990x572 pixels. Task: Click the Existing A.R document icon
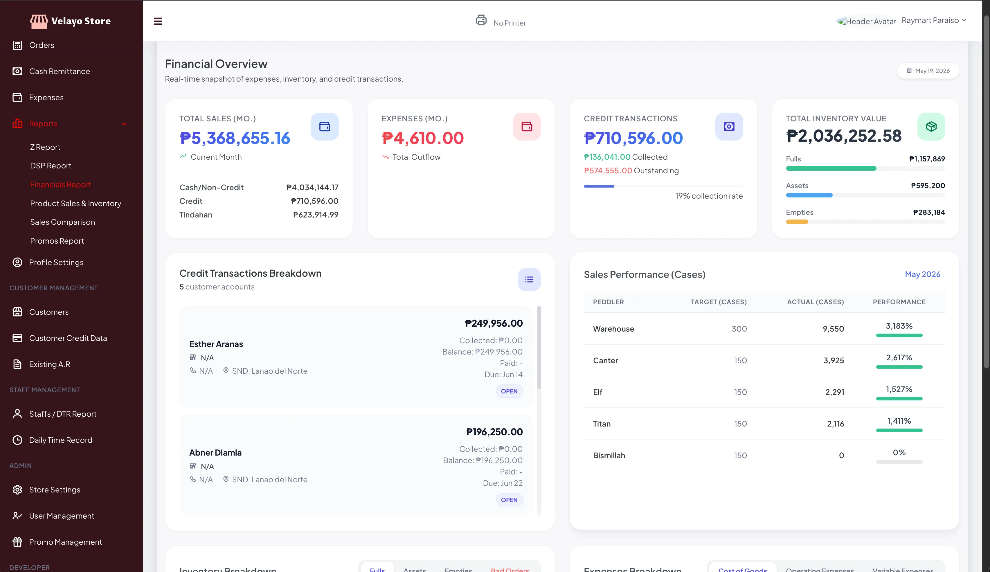[x=17, y=364]
